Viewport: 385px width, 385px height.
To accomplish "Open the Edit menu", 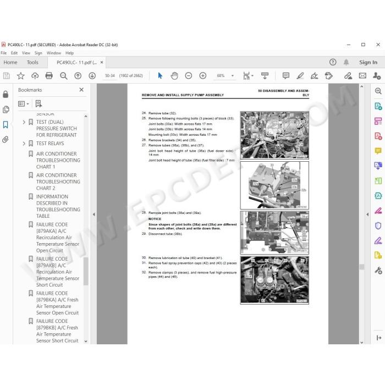I will [14, 53].
